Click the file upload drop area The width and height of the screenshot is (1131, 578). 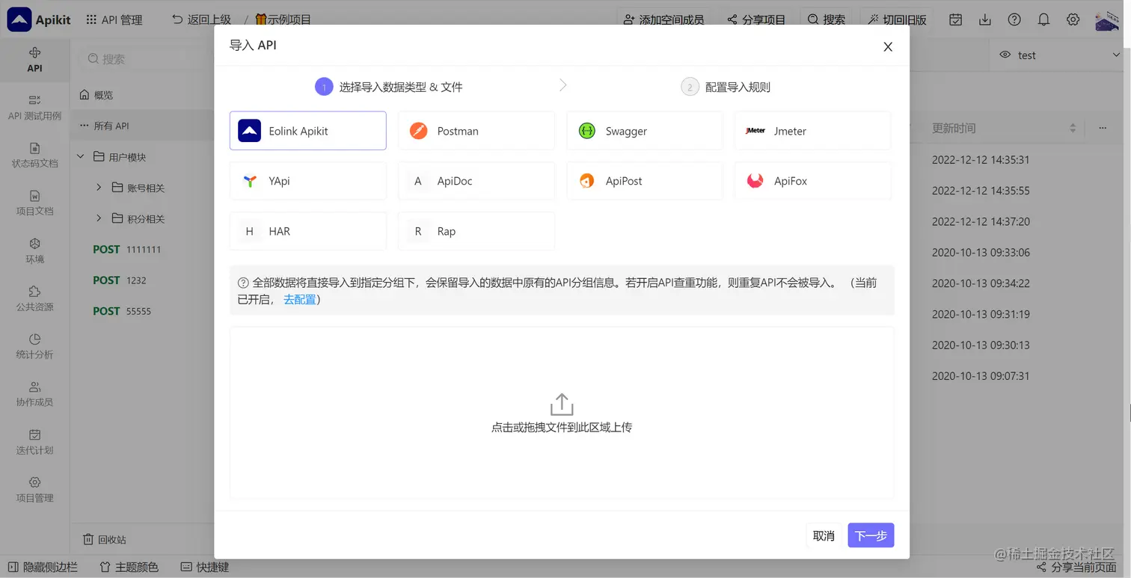pyautogui.click(x=562, y=413)
